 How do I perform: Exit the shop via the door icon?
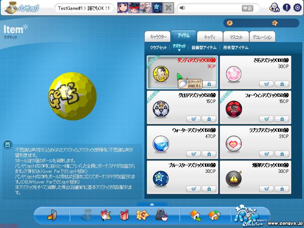point(52,215)
